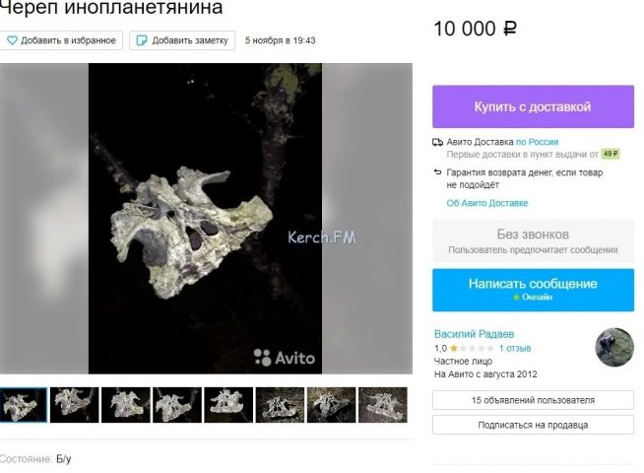Click the 49 ₽ delivery price badge
This screenshot has width=644, height=473.
pos(611,155)
